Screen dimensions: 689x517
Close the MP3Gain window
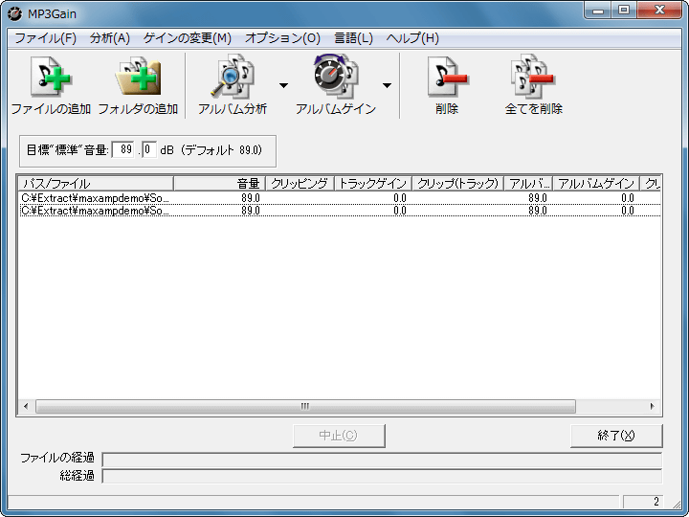(x=659, y=11)
